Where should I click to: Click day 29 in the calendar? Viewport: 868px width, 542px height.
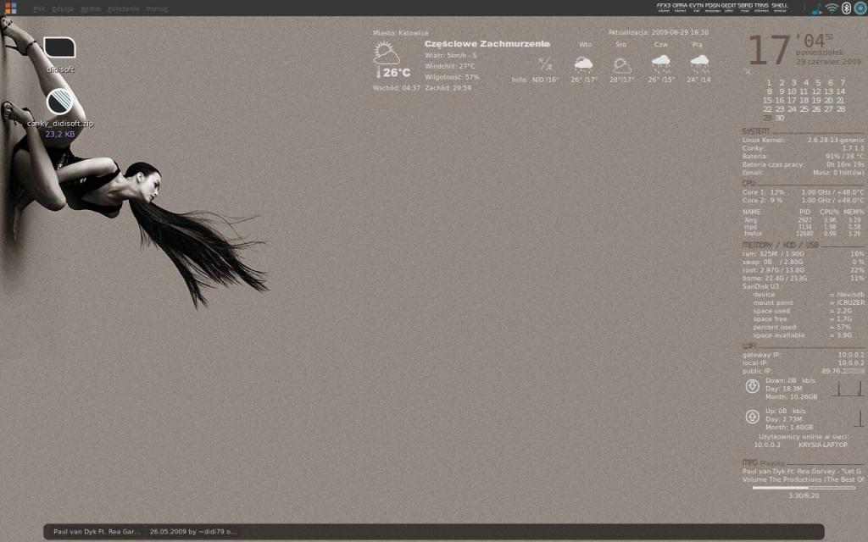click(767, 118)
